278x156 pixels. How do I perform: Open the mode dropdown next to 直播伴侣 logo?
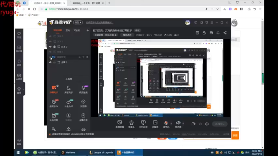78,23
